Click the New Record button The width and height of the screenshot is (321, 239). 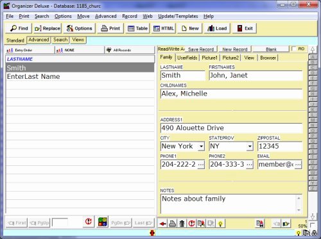click(x=235, y=49)
